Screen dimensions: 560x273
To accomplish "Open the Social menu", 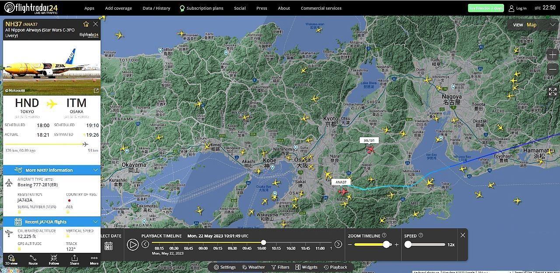I will coord(240,8).
